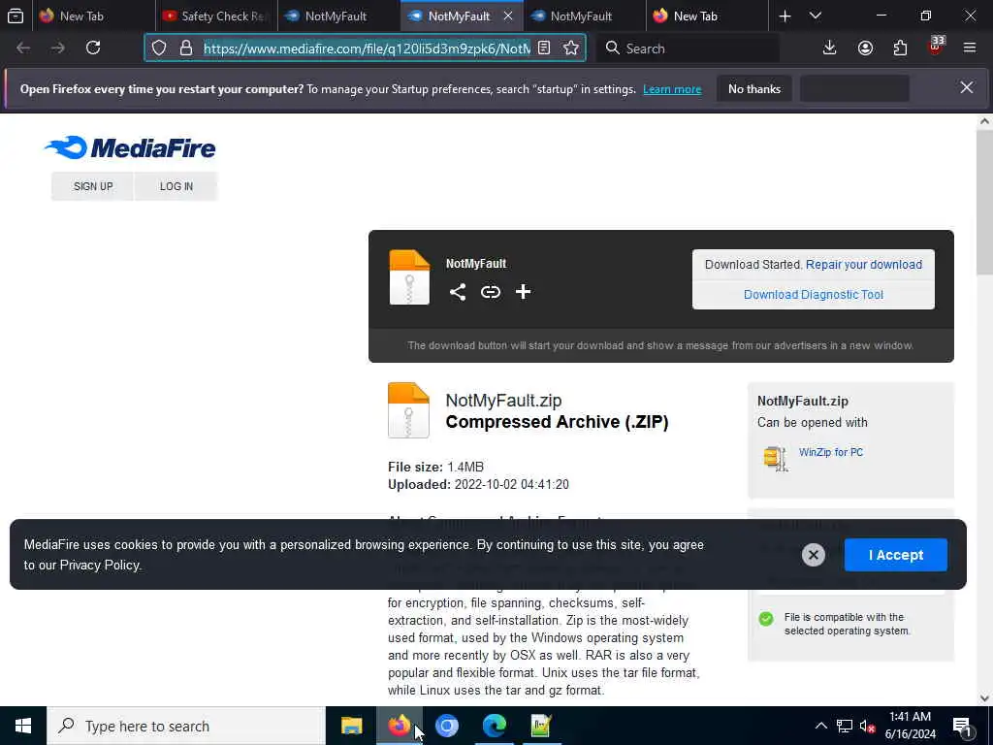Show hidden system tray icons

(x=820, y=726)
